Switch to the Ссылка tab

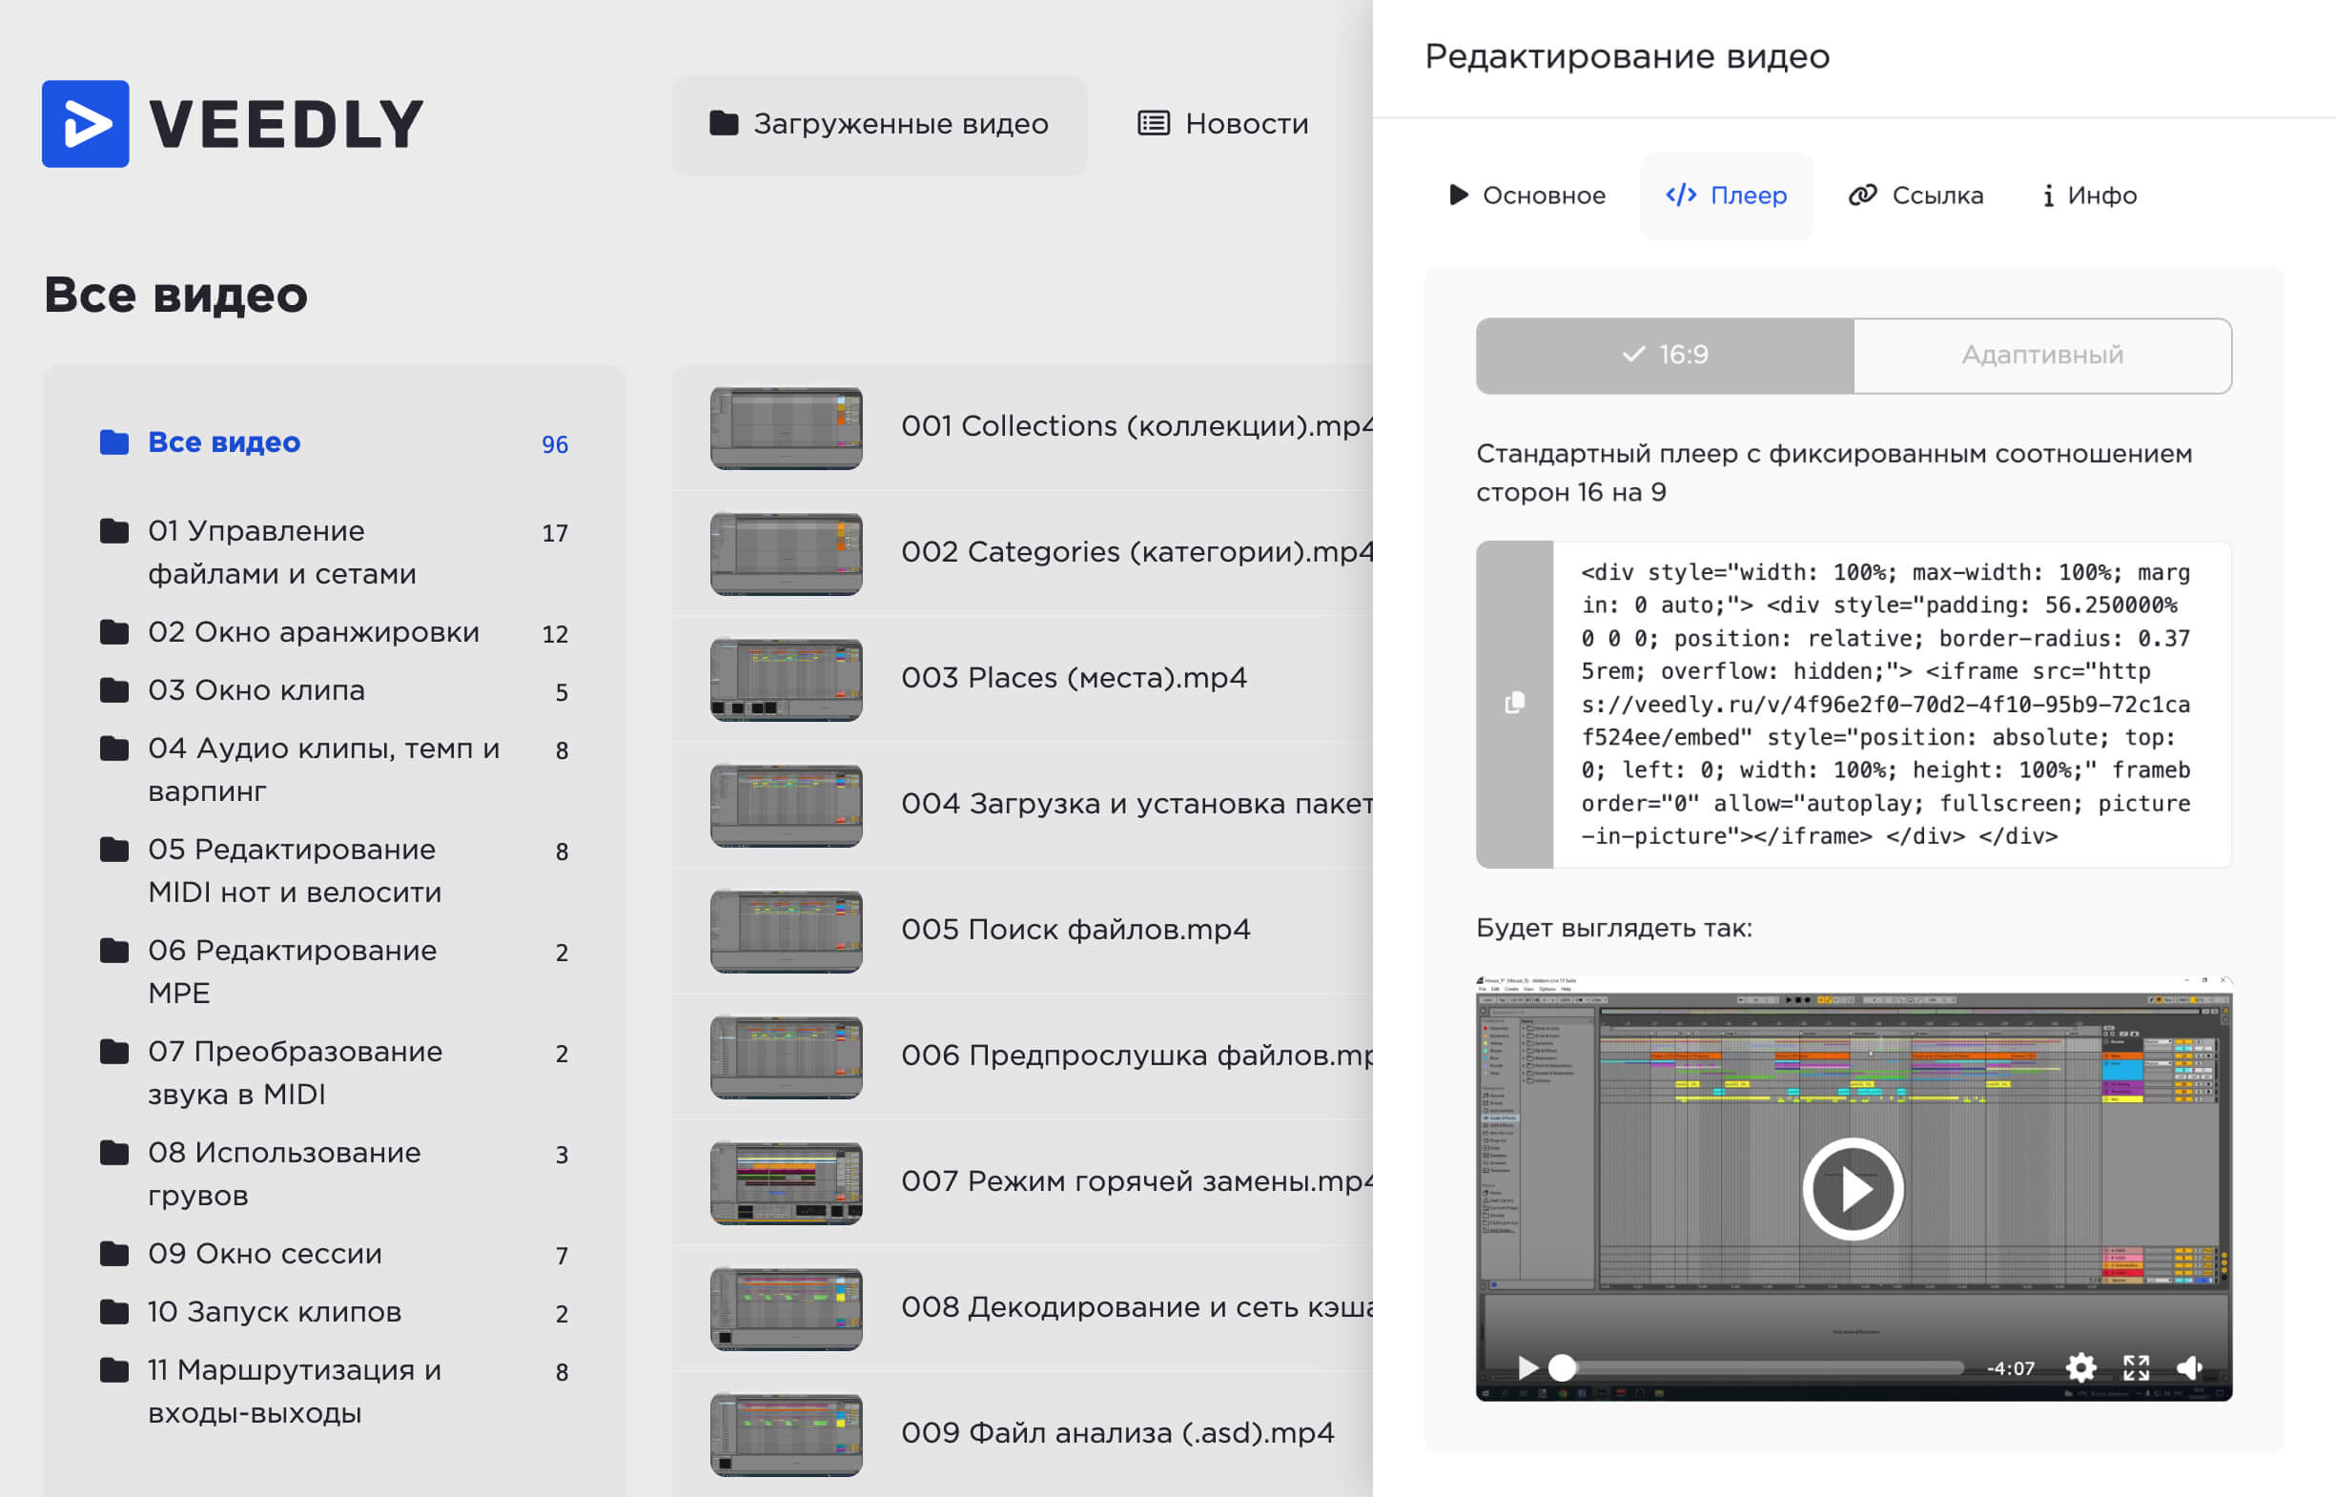tap(1916, 195)
